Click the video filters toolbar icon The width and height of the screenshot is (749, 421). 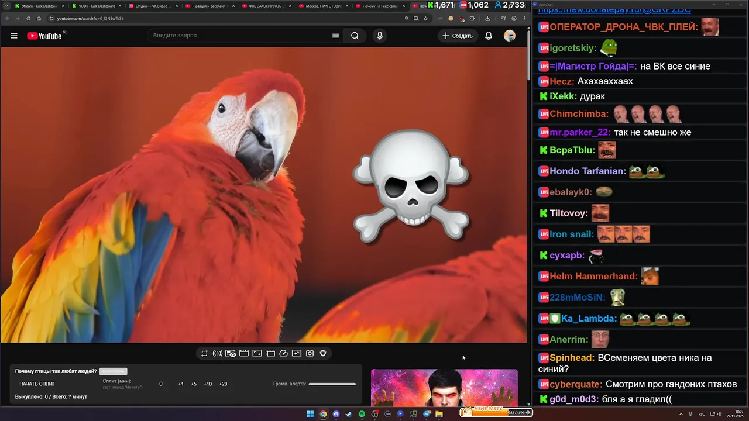[x=297, y=353]
